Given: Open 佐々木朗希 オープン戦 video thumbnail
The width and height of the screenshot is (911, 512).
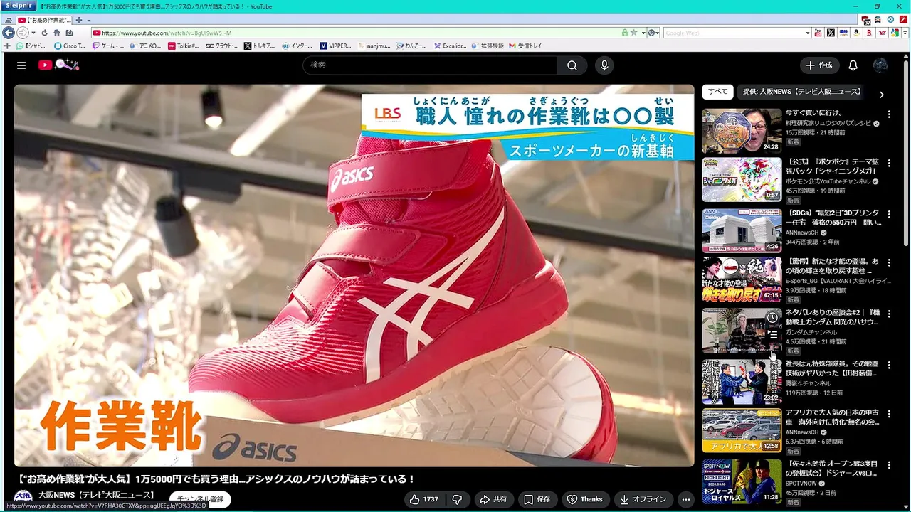Looking at the screenshot, I should click(742, 481).
